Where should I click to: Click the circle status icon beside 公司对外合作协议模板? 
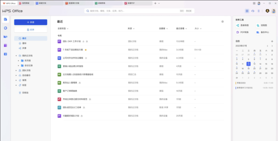tap(86, 58)
